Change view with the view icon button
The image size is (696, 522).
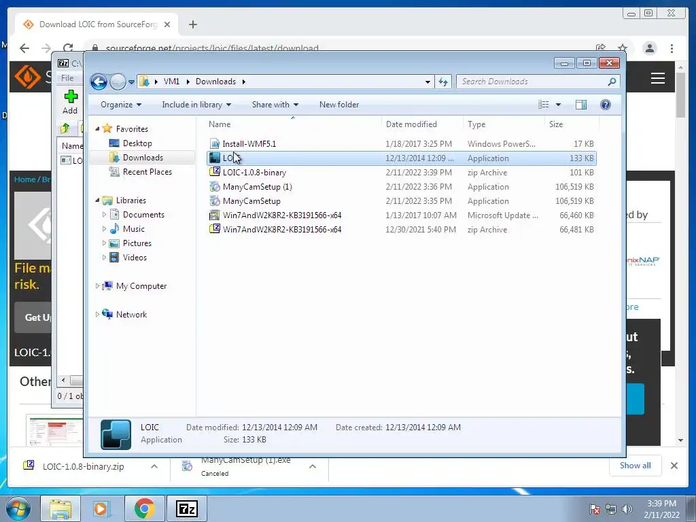pyautogui.click(x=543, y=105)
